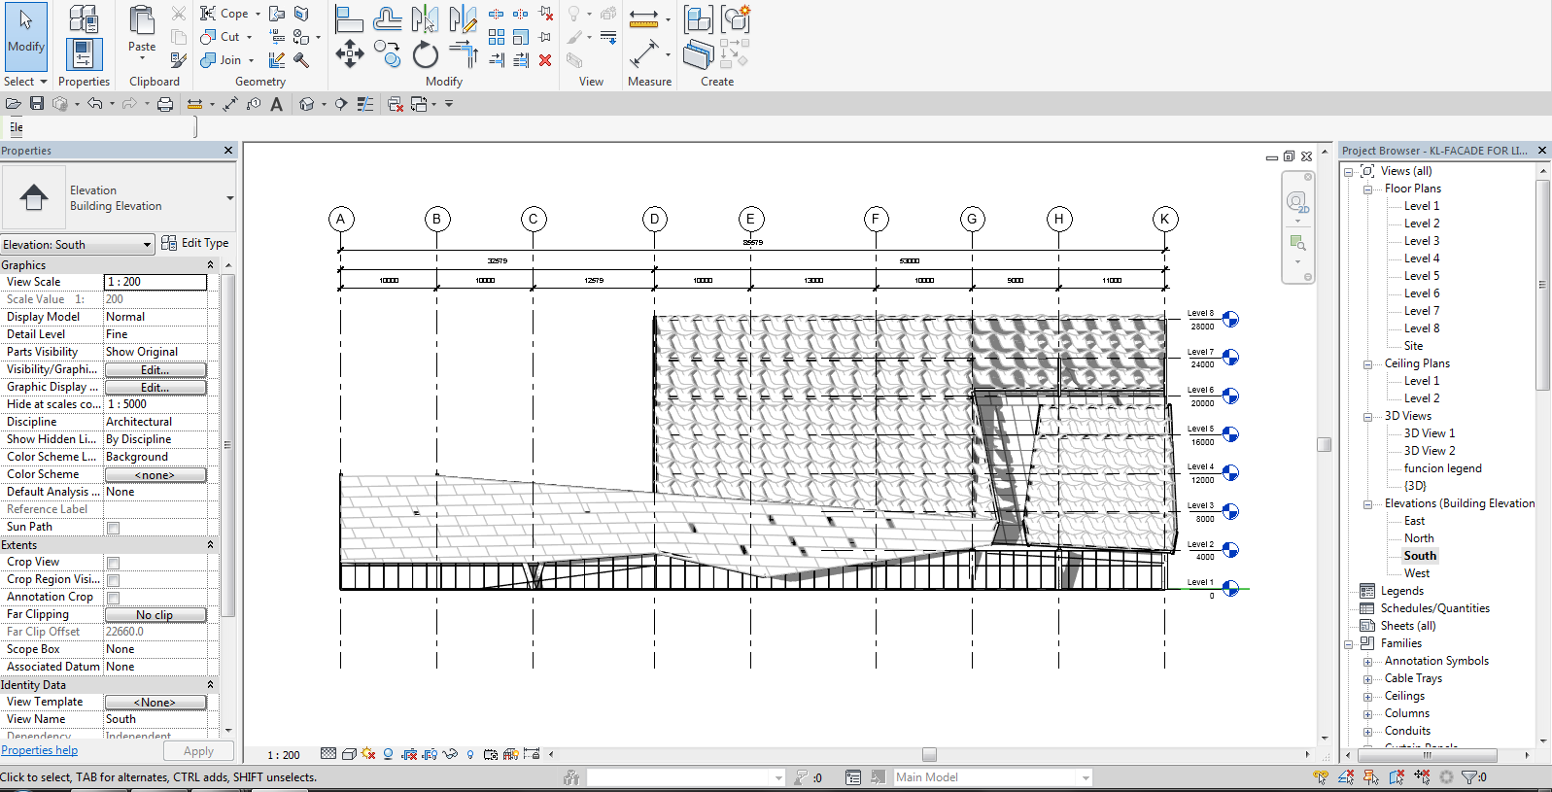Open the South elevation view in browser
The image size is (1552, 792).
(1420, 556)
